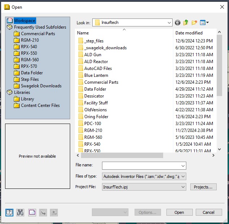Select Libraries node in tree

click(x=22, y=92)
